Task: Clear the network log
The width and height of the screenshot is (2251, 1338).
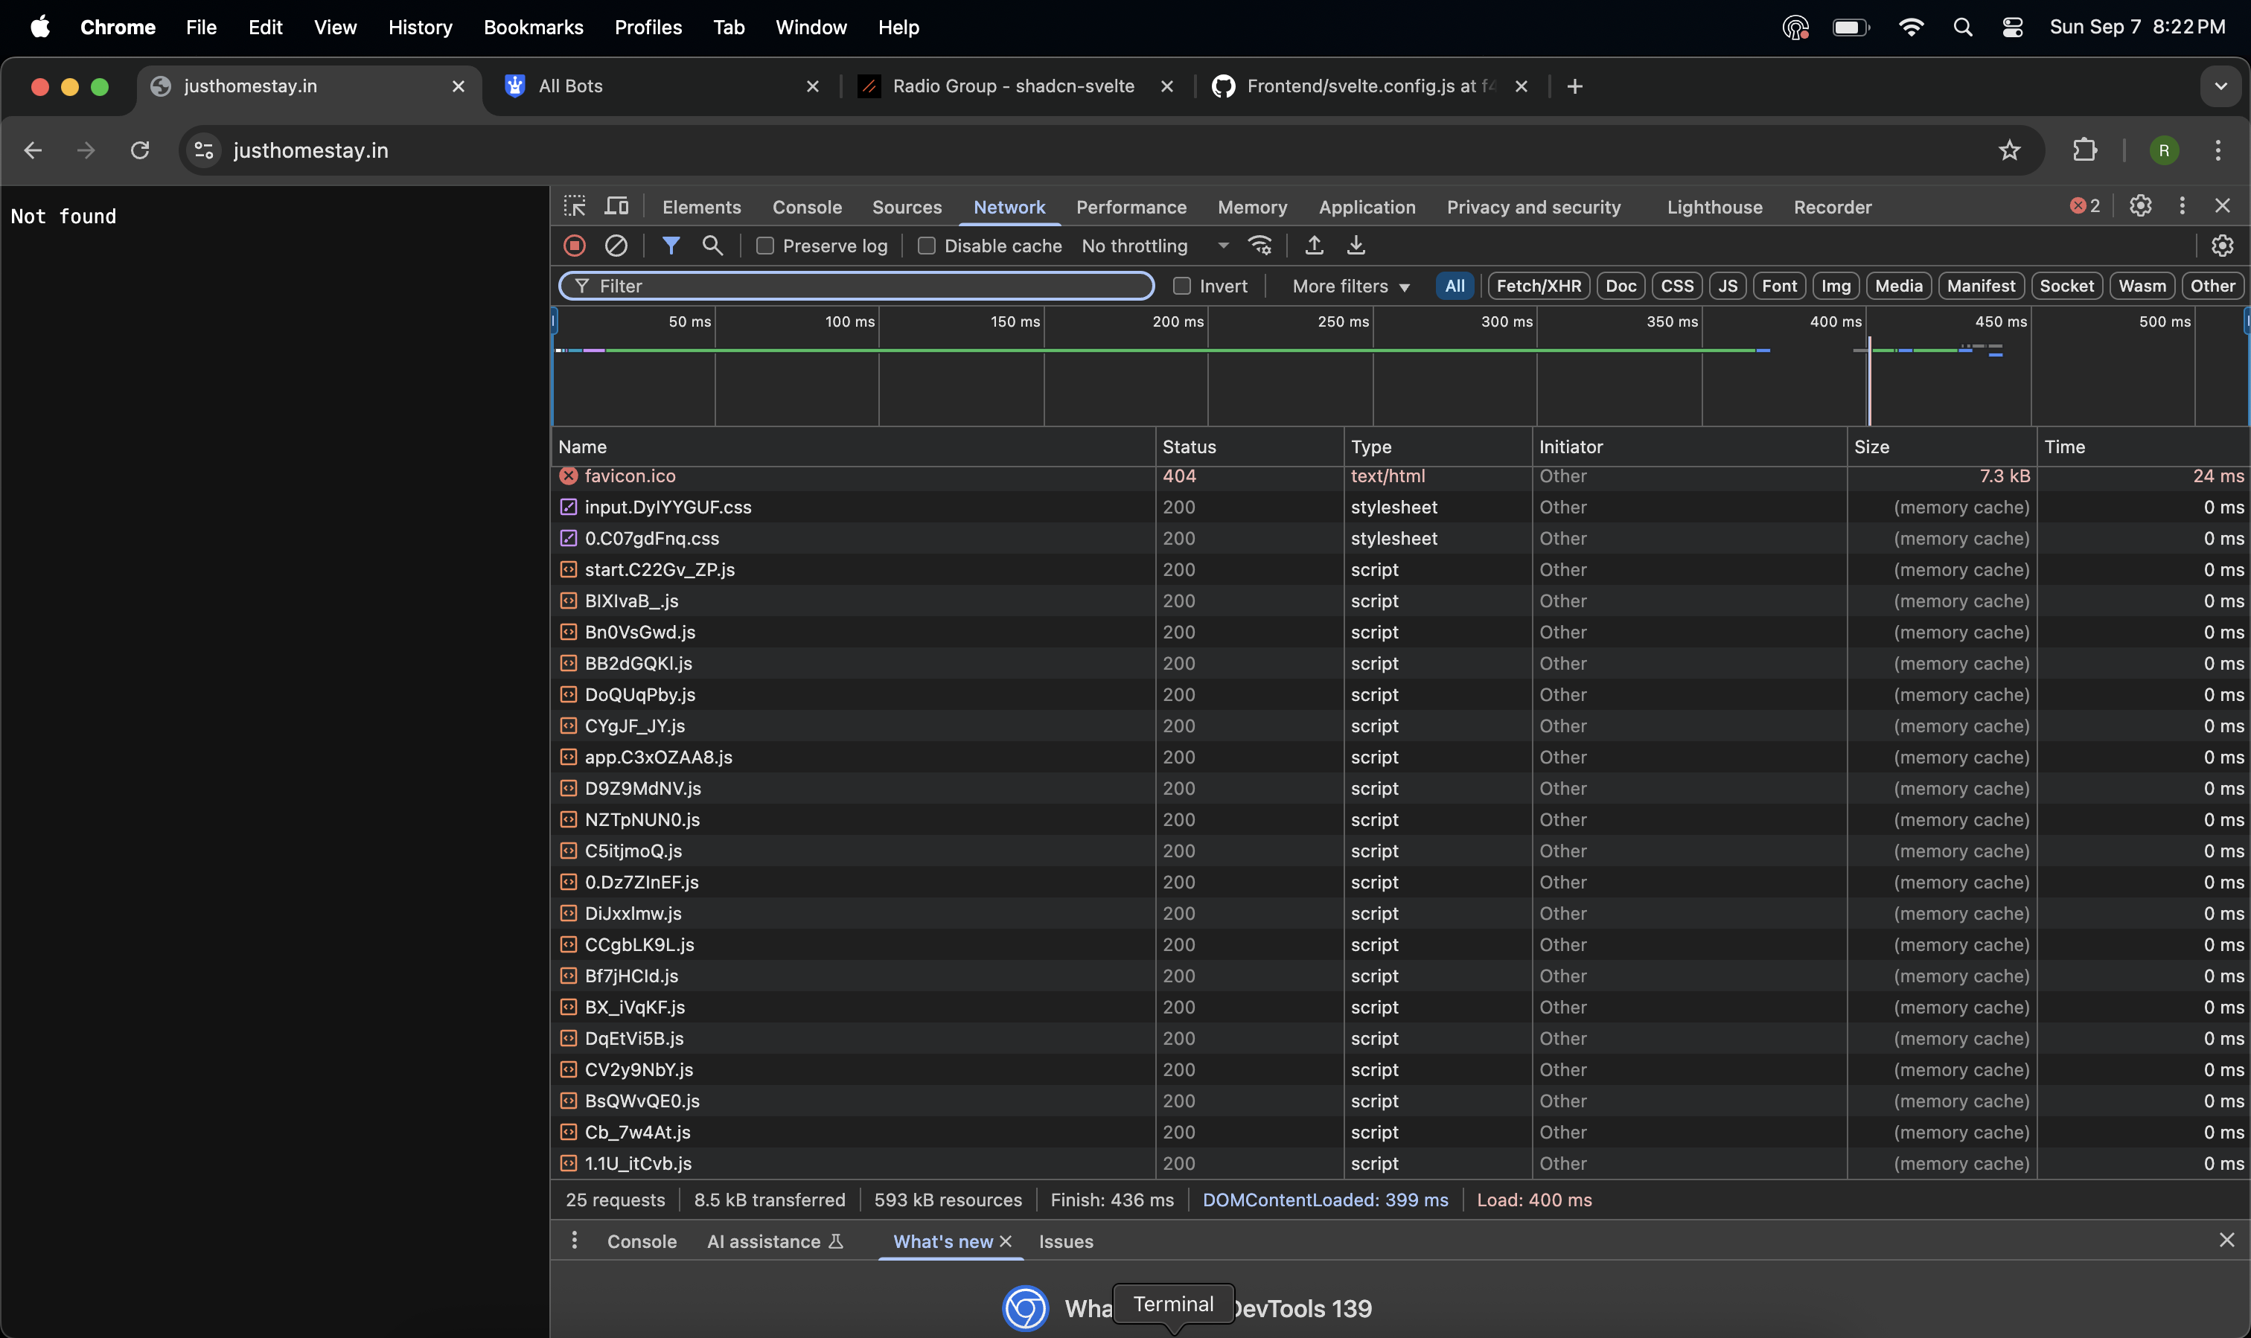Action: (616, 246)
